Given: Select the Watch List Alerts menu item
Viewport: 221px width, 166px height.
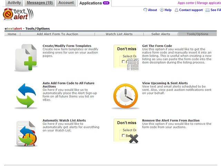Looking at the screenshot, I should click(119, 34).
